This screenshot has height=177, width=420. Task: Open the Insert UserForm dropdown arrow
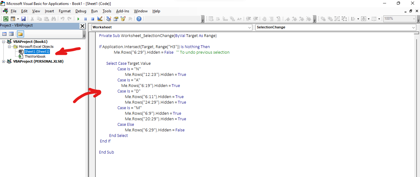(x=18, y=19)
